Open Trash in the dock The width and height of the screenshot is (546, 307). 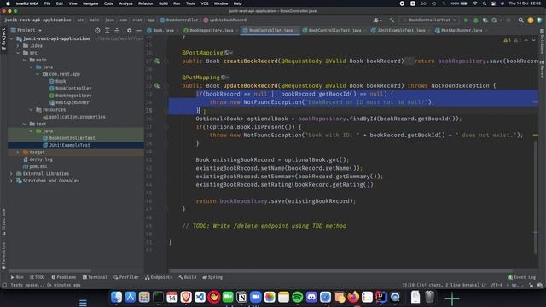(x=430, y=297)
